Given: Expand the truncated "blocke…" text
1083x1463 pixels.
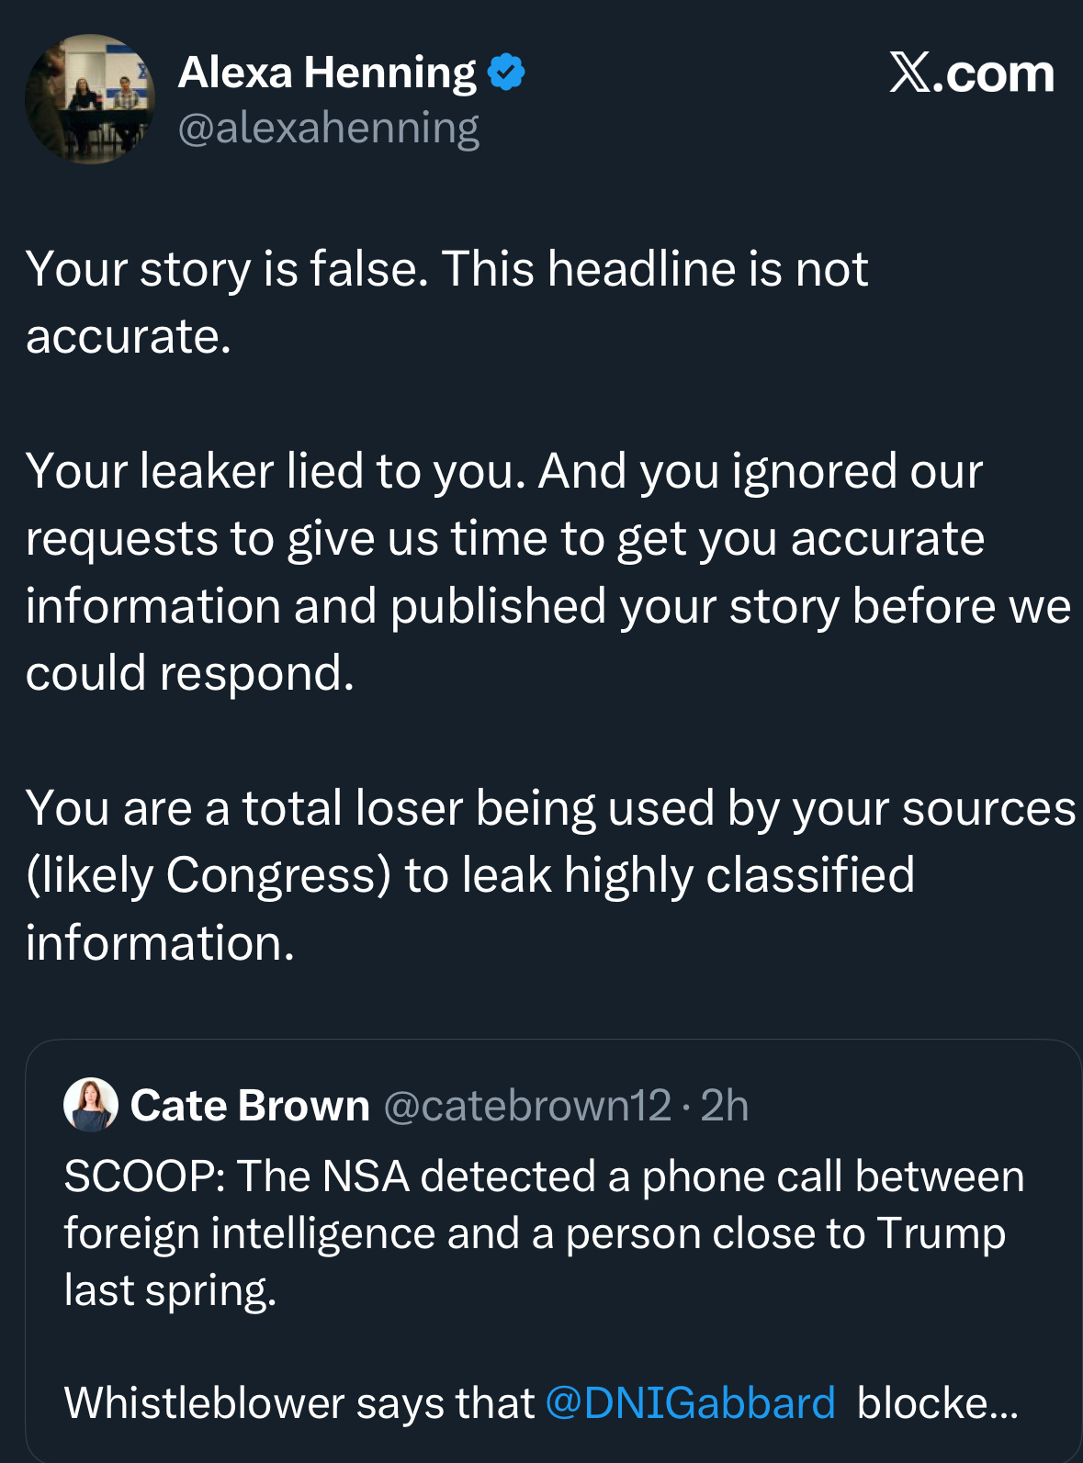Looking at the screenshot, I should coord(937,1403).
